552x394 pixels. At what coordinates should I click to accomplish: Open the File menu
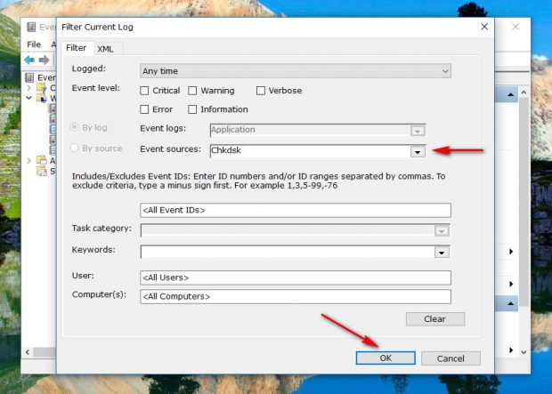pyautogui.click(x=34, y=44)
